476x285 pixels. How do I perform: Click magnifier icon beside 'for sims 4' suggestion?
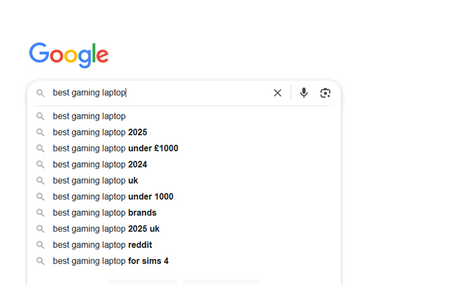41,261
